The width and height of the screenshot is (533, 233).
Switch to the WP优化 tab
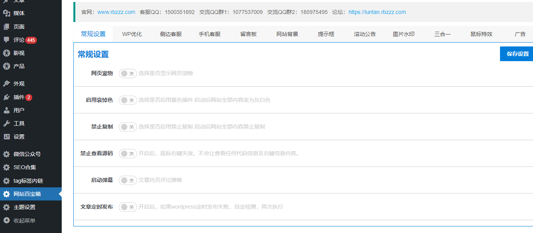132,34
